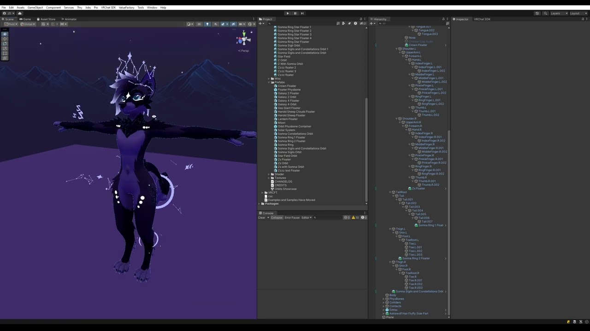The image size is (590, 331).
Task: Start play mode with the Play button
Action: click(288, 13)
